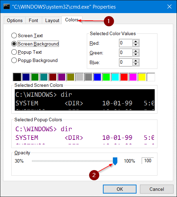Screen dimensions: 177x197
Task: Pick the dark green swatch
Action: click(35, 77)
